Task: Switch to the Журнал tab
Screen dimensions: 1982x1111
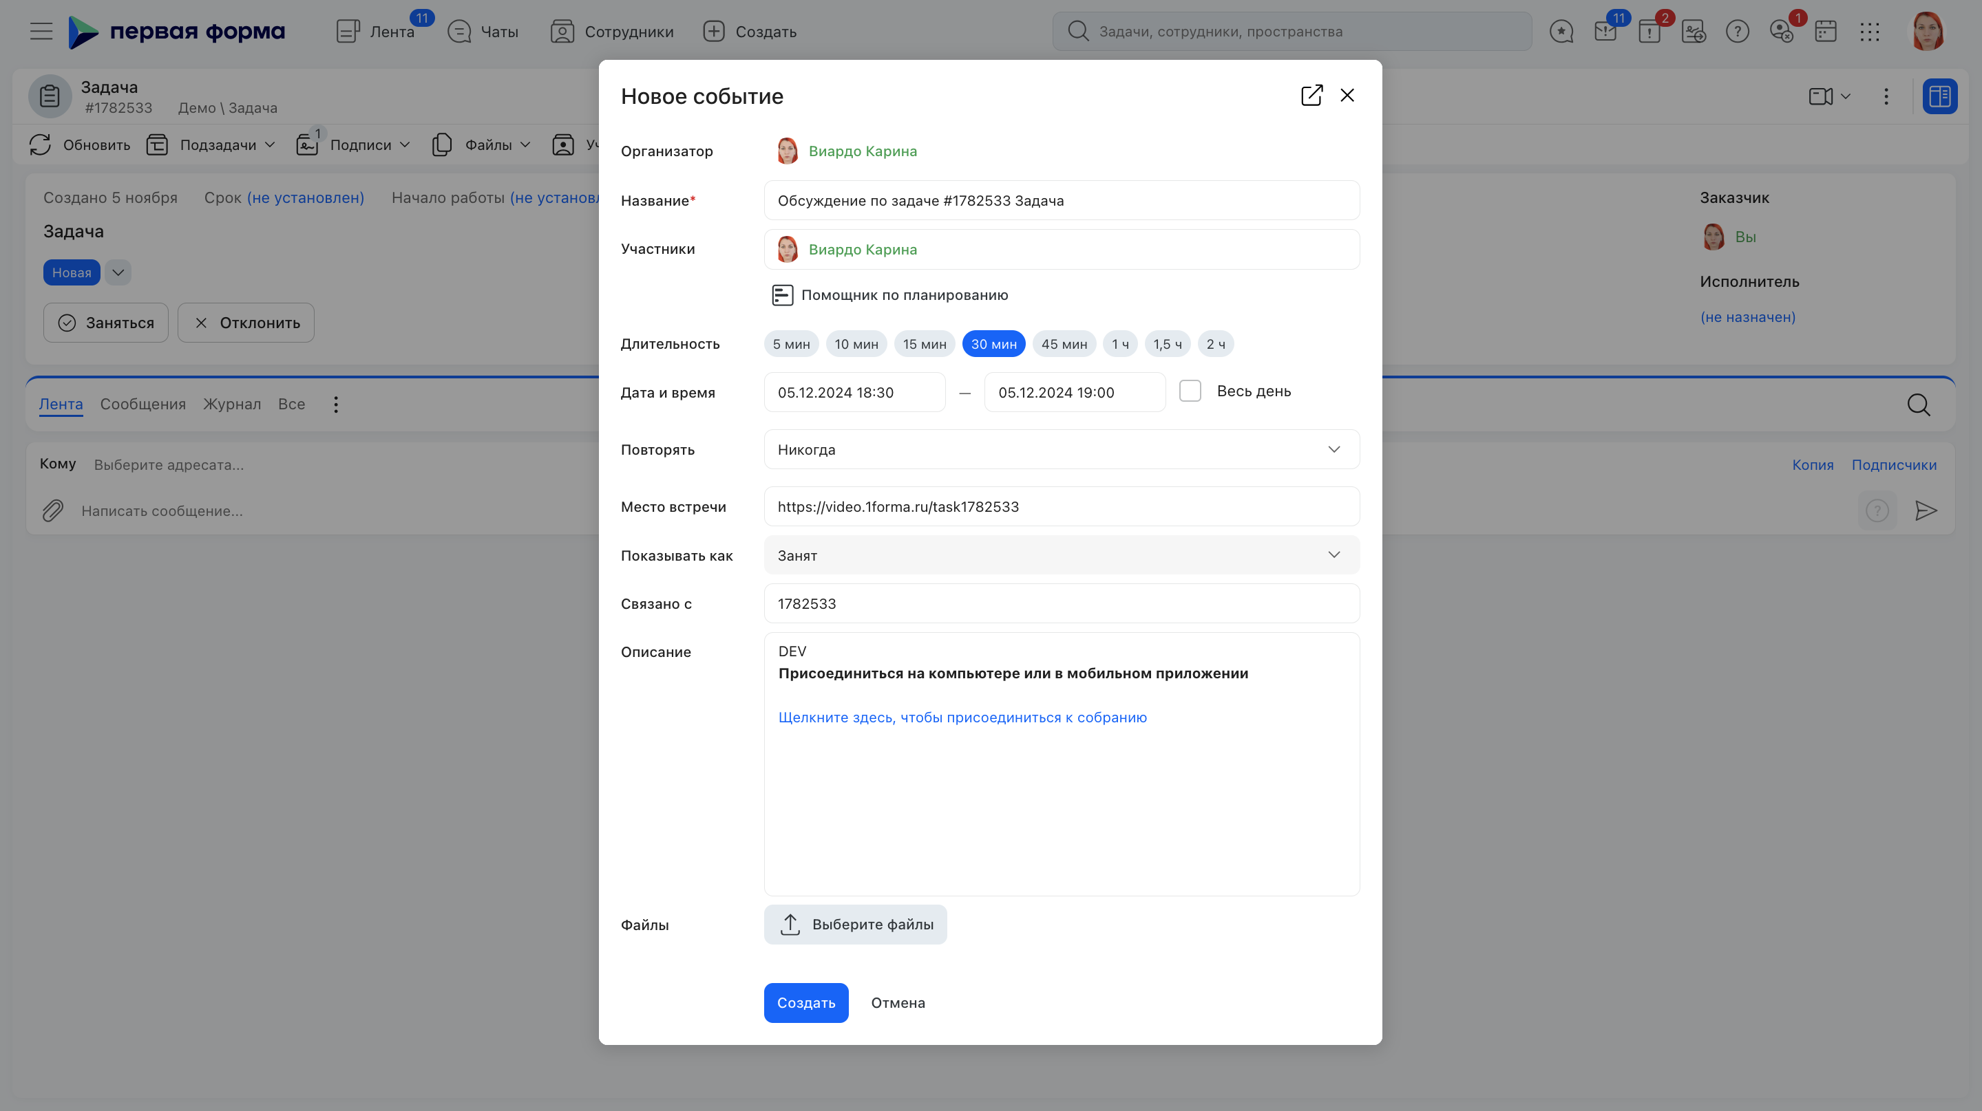Action: click(x=231, y=404)
